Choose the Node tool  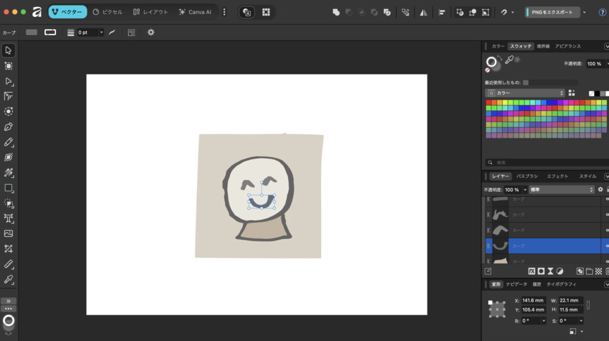click(x=9, y=81)
